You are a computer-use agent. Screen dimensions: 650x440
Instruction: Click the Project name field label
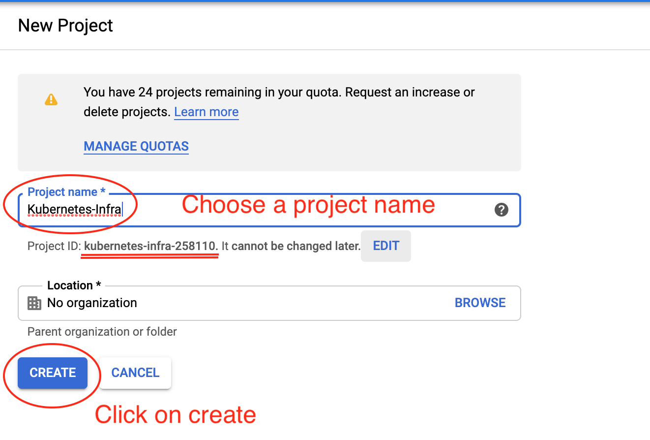click(x=65, y=192)
